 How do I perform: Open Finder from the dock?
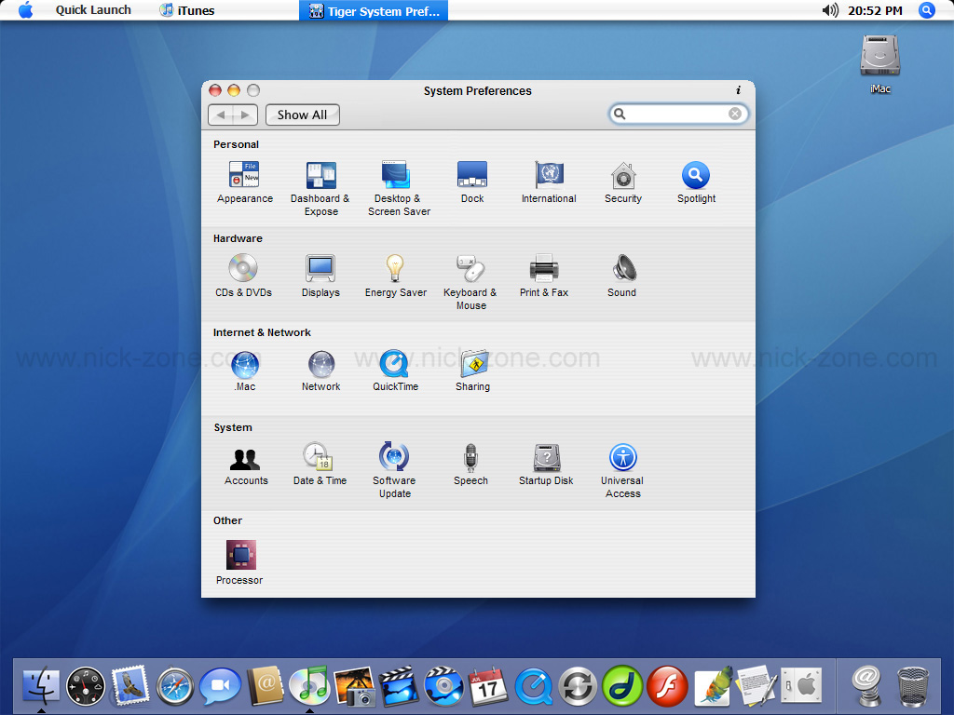(x=41, y=686)
